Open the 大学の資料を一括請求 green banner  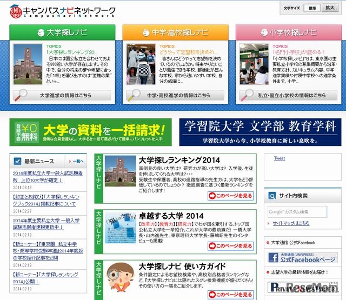tap(90, 132)
